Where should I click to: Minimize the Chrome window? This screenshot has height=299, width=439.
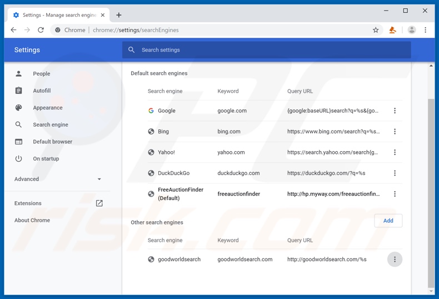[386, 11]
